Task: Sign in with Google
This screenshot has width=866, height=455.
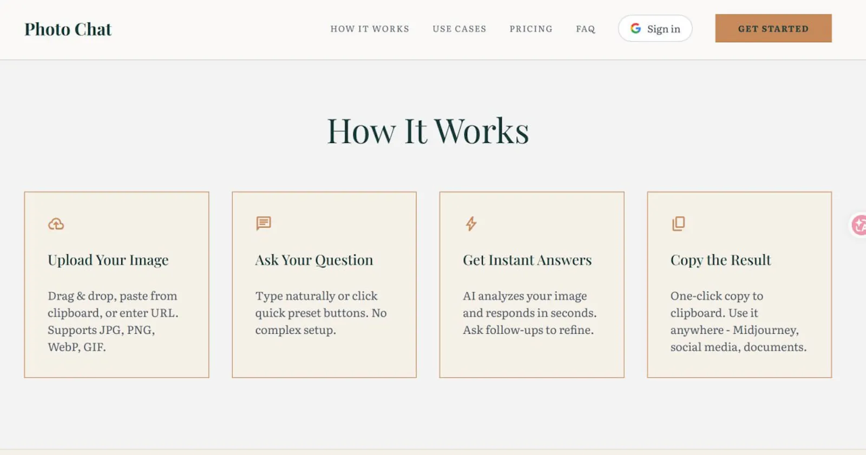Action: tap(655, 29)
